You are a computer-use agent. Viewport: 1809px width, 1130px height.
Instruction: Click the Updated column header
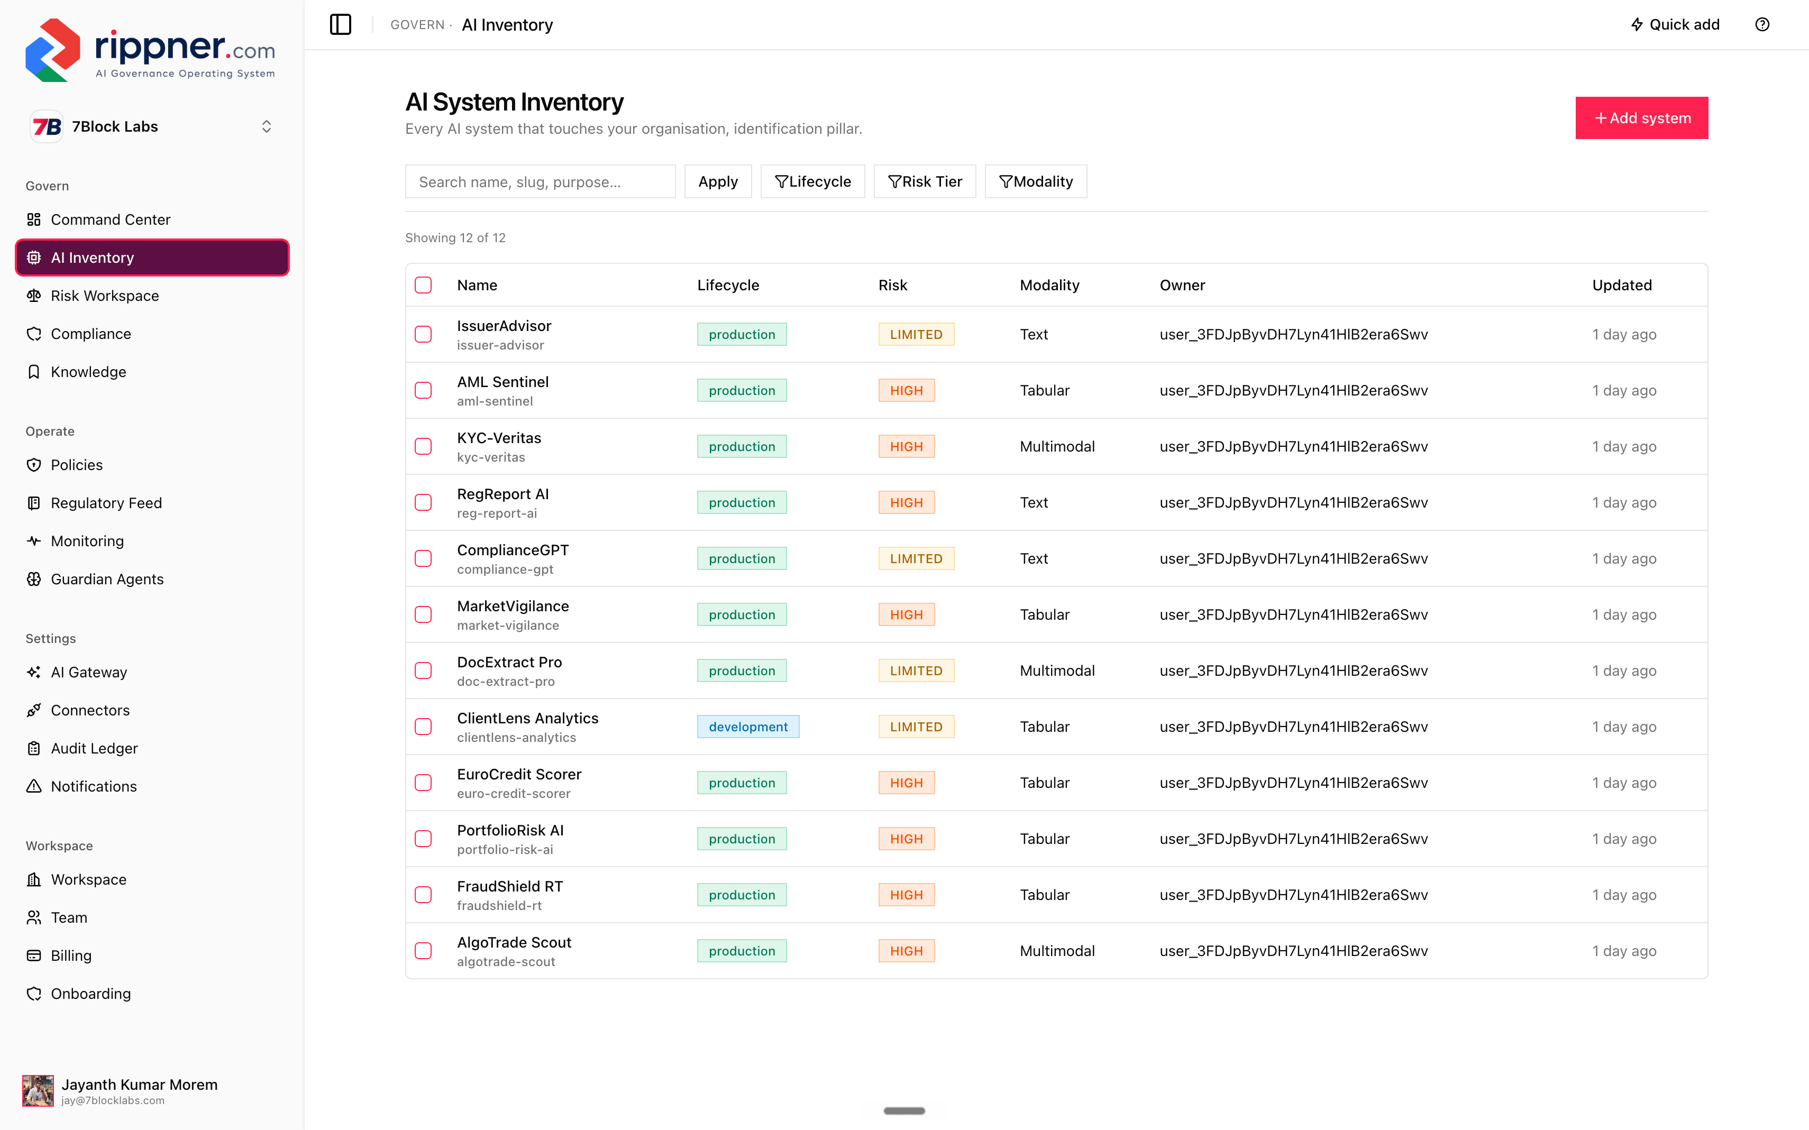pyautogui.click(x=1621, y=284)
